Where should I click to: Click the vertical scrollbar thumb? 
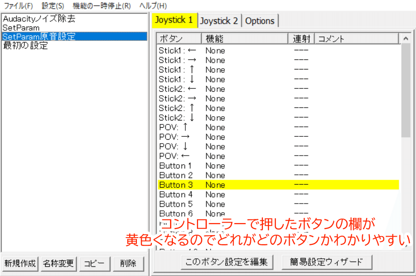(x=405, y=91)
